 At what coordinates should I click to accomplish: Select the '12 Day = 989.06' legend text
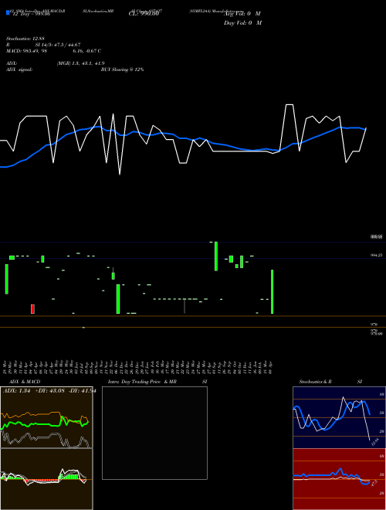point(31,14)
